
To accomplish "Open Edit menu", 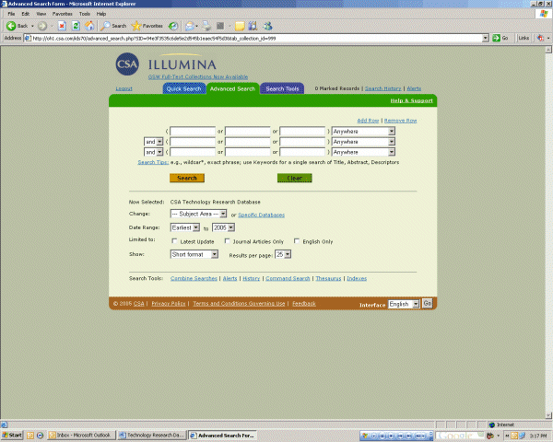I will click(x=26, y=14).
